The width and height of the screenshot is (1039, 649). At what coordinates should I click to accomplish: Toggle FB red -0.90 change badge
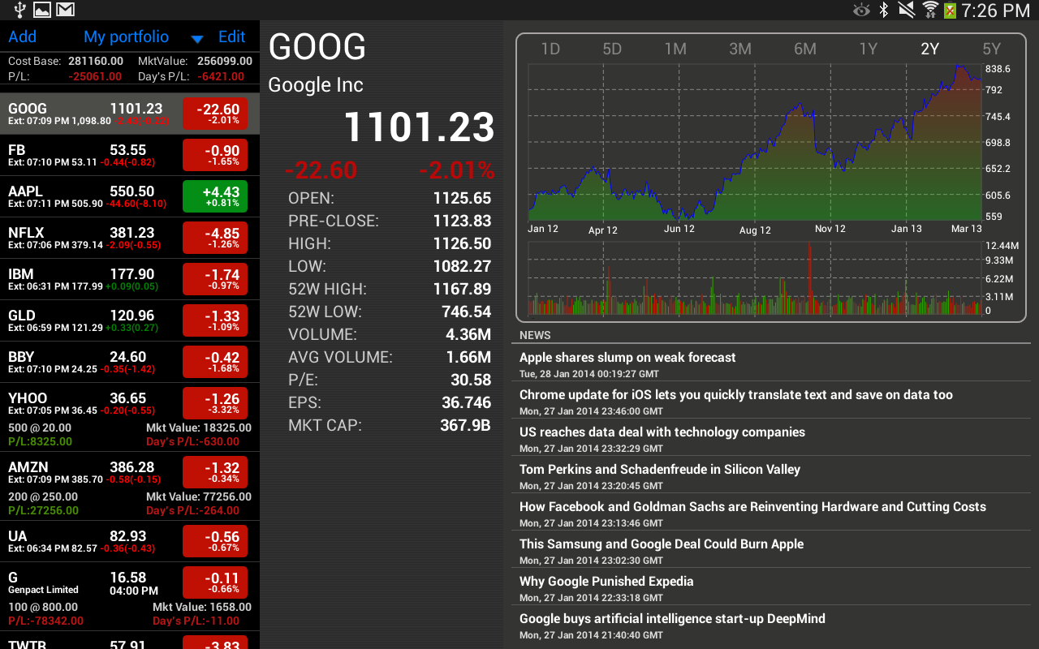[215, 155]
